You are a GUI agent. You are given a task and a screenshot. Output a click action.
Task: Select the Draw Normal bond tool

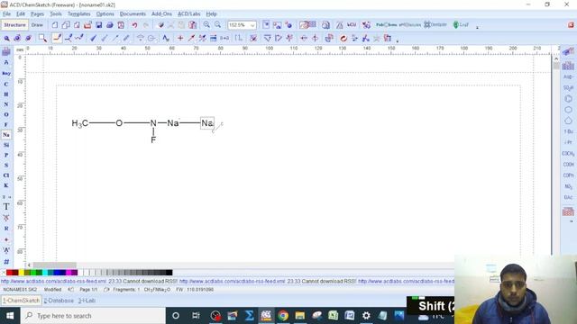coord(57,38)
